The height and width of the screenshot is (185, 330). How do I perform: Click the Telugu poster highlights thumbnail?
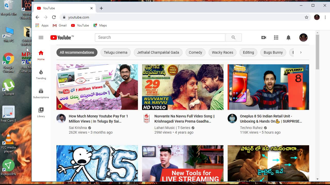tap(268, 163)
